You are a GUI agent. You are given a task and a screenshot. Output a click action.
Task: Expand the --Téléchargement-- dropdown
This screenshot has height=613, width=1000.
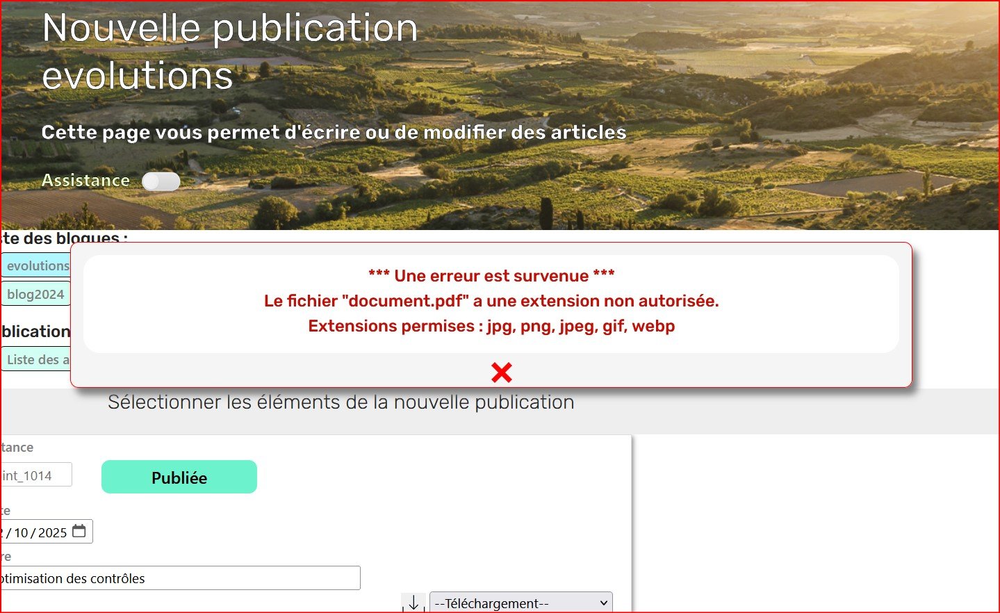521,603
